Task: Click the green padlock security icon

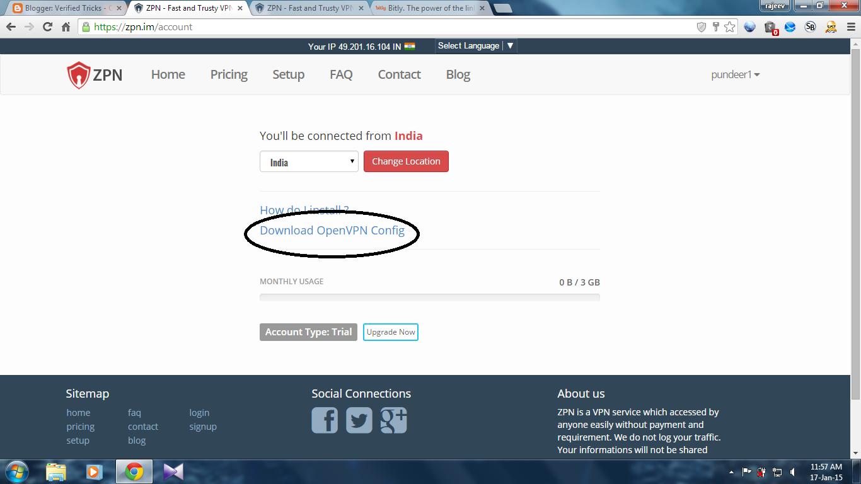Action: 86,27
